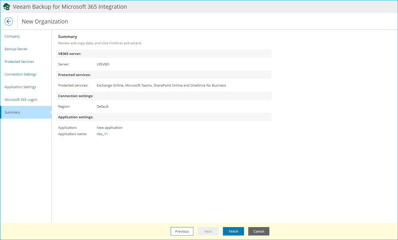Viewport: 398px width, 240px height.
Task: Select the vbo_11 application name
Action: 102,134
